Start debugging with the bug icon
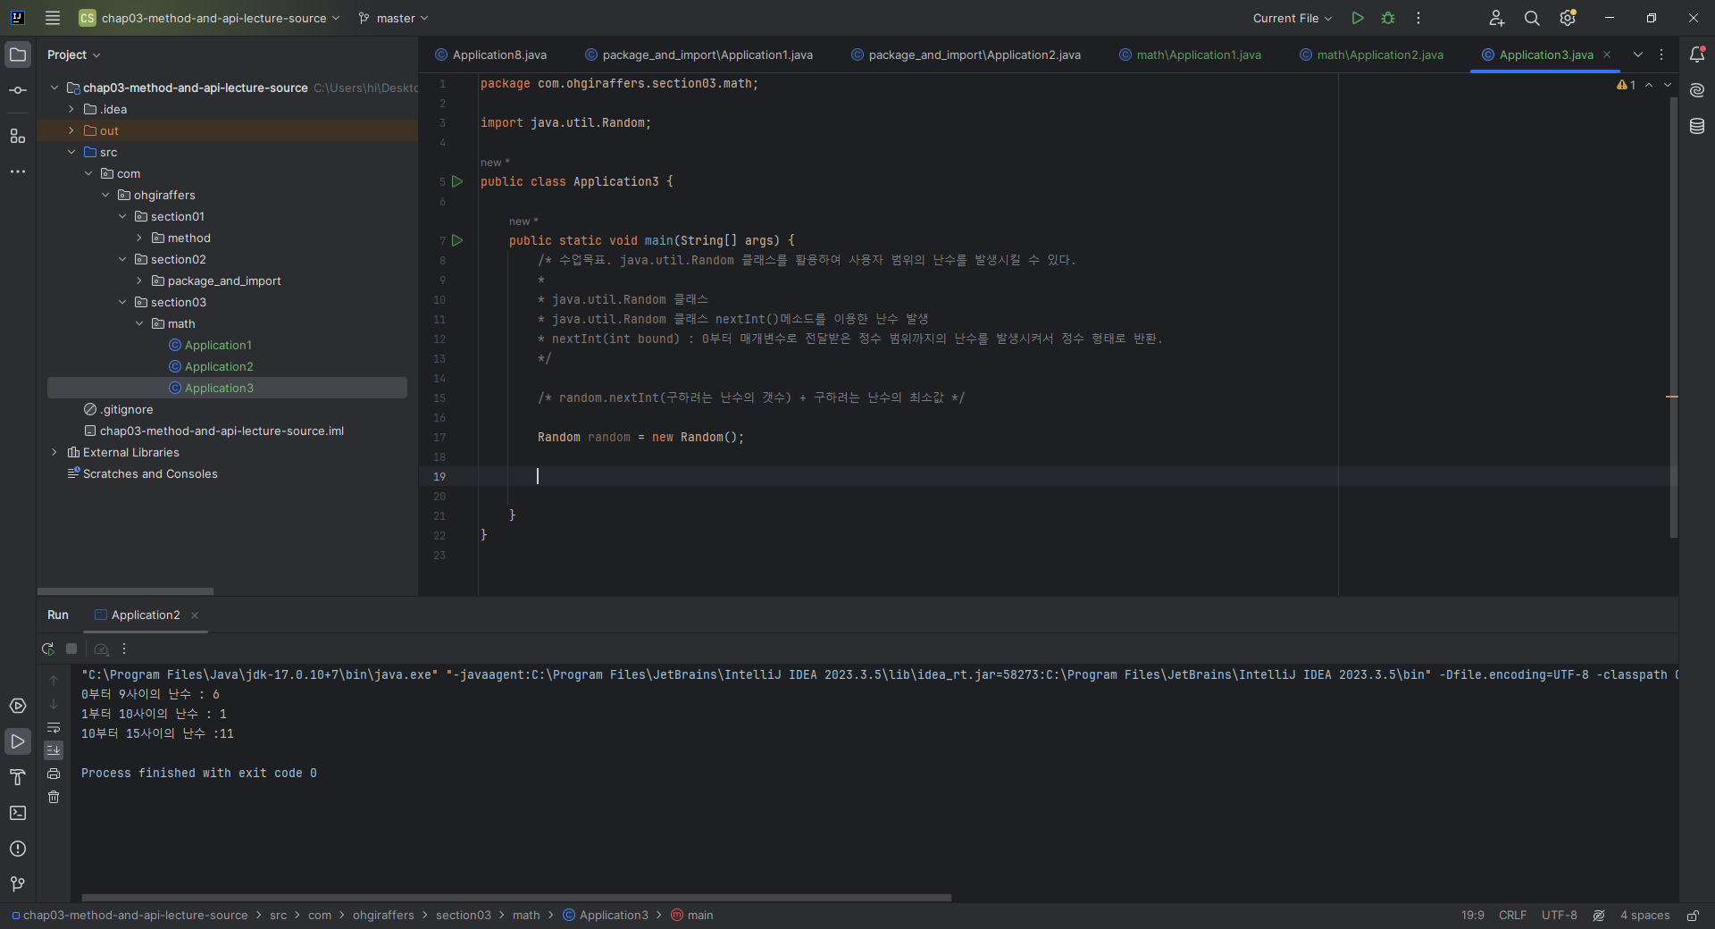The image size is (1715, 929). coord(1388,18)
